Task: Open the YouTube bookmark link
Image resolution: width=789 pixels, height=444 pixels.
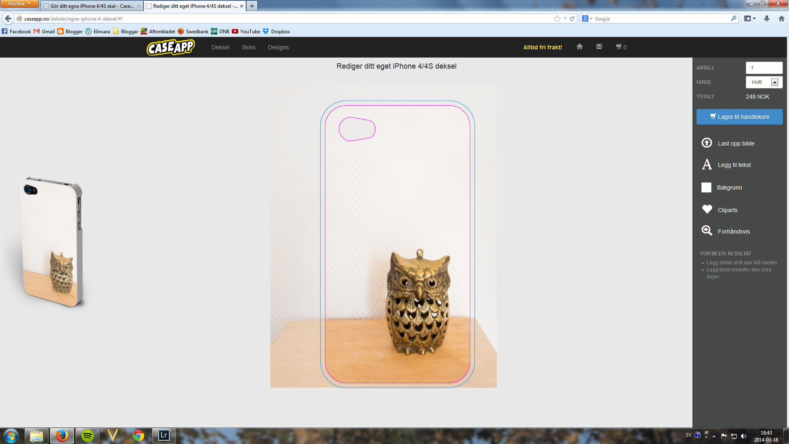Action: 246,31
